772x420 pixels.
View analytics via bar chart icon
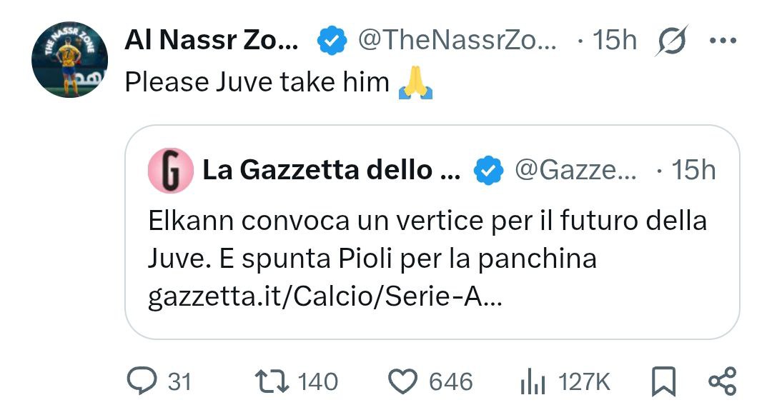pyautogui.click(x=530, y=381)
